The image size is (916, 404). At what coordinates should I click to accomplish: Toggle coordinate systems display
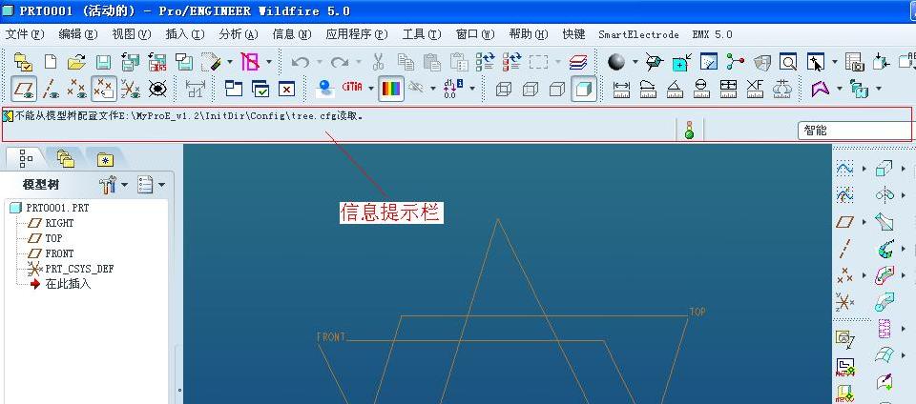(x=130, y=89)
